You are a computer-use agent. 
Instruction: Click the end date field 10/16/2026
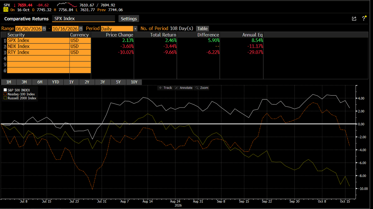[66, 29]
